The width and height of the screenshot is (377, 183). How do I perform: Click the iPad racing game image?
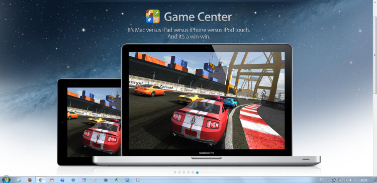pos(94,122)
